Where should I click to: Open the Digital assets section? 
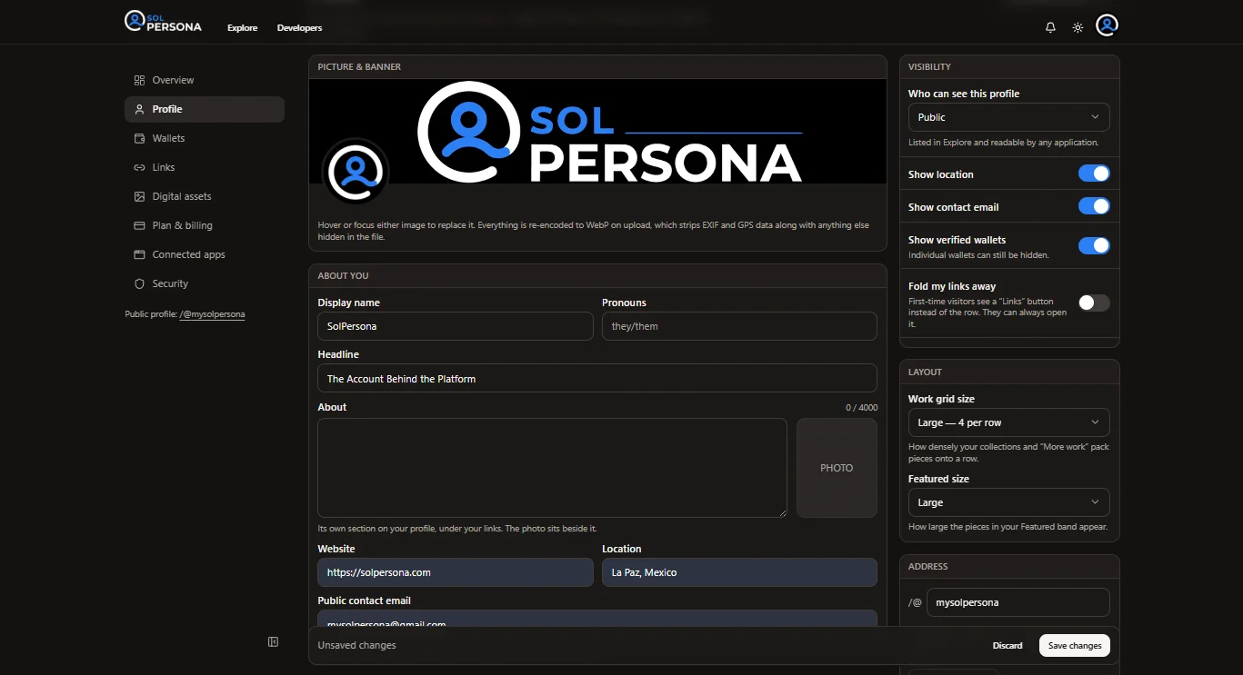205,196
